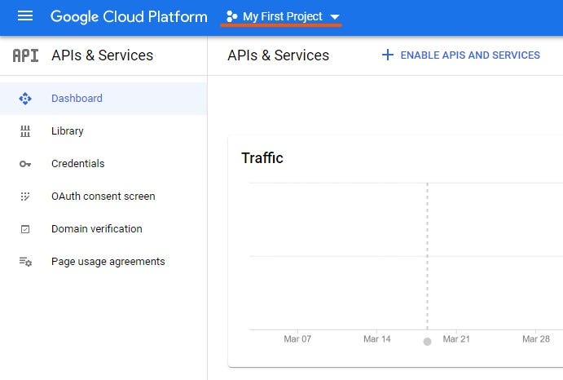Click the Google Cloud Platform logo text

tap(129, 16)
